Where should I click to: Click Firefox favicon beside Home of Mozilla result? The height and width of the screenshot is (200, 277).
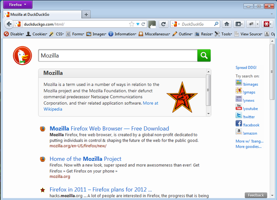point(43,159)
